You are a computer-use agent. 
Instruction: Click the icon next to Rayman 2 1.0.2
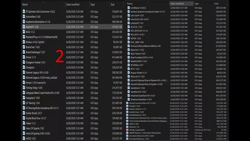coord(129,50)
